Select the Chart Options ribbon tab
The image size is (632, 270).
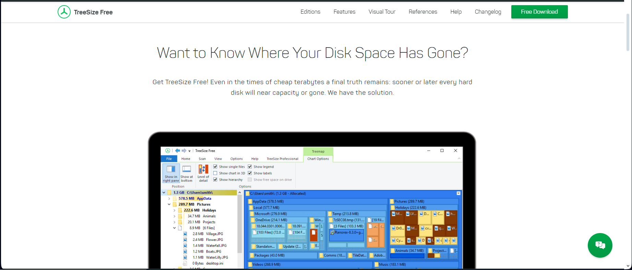click(x=318, y=159)
